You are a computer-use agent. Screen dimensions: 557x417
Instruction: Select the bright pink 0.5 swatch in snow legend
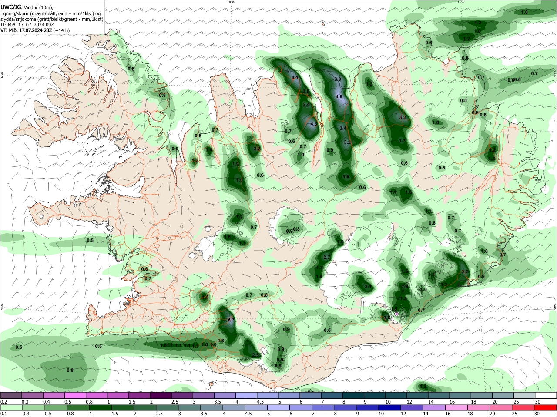[75, 395]
